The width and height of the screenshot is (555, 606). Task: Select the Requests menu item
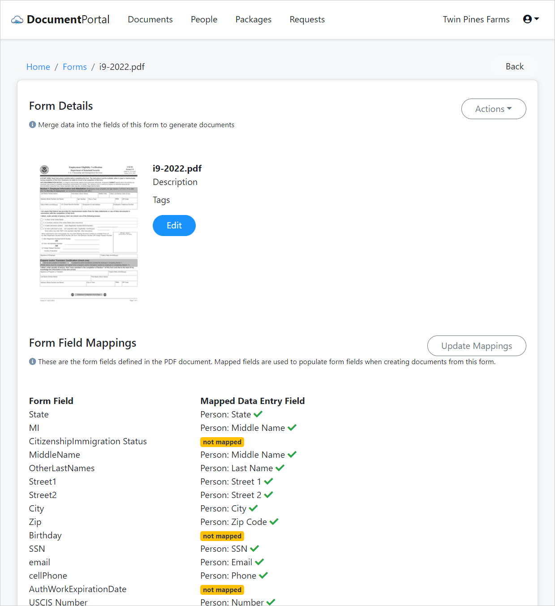[307, 19]
